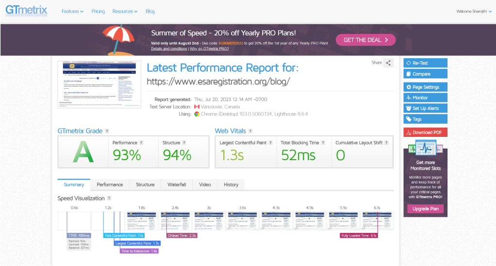Viewport: 496px width, 266px height.
Task: Click the Chrome browser icon in report details
Action: click(x=197, y=114)
